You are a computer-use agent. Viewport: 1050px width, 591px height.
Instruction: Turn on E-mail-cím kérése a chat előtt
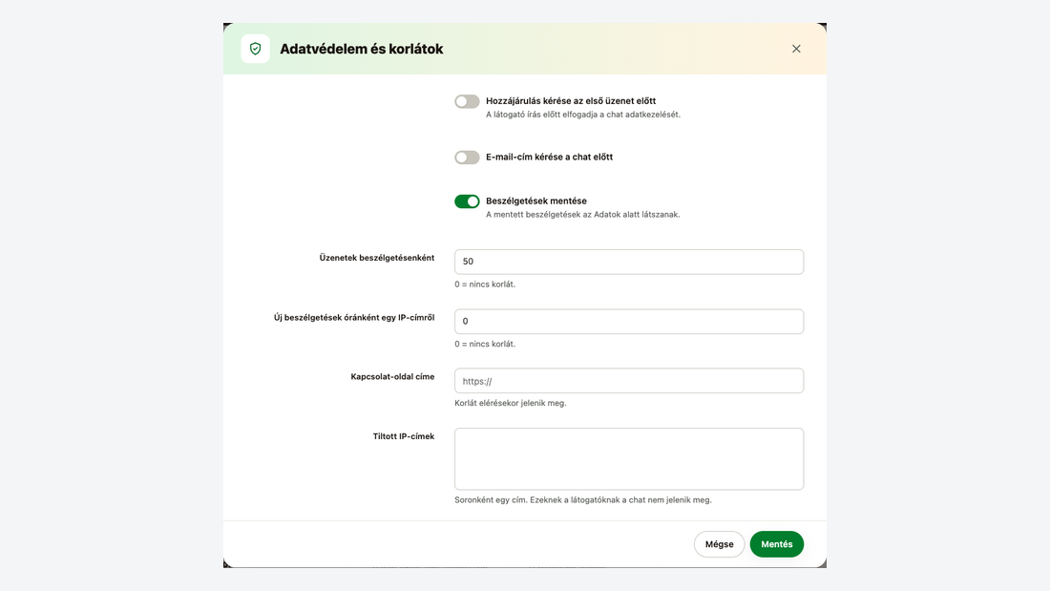click(x=467, y=158)
